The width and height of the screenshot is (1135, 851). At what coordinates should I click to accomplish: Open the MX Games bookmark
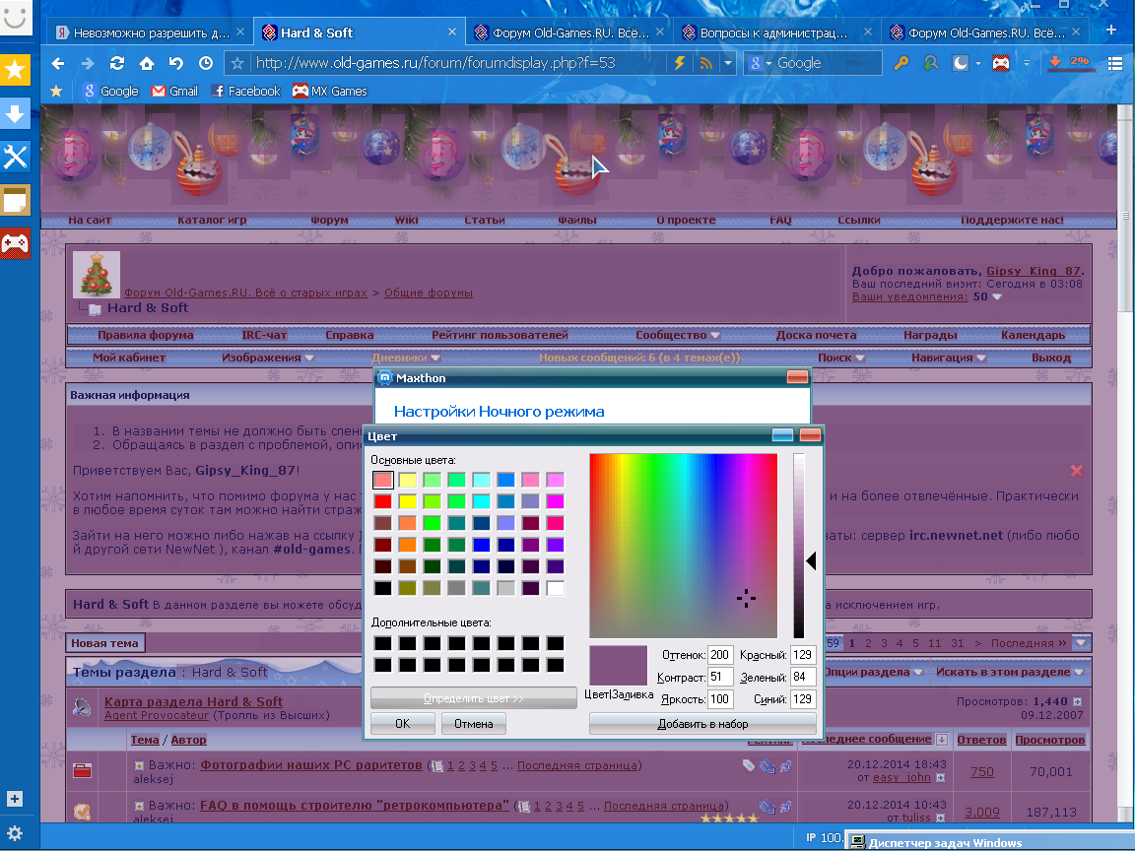point(329,92)
